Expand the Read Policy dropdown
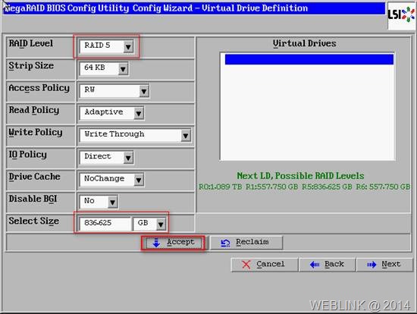The height and width of the screenshot is (314, 417). [x=139, y=114]
